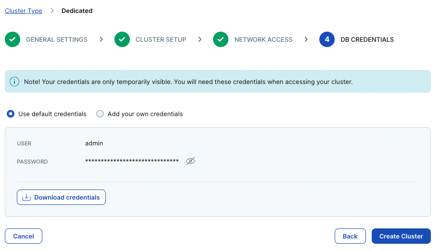The height and width of the screenshot is (250, 440).
Task: Select Add your own credentials radio button
Action: (100, 114)
